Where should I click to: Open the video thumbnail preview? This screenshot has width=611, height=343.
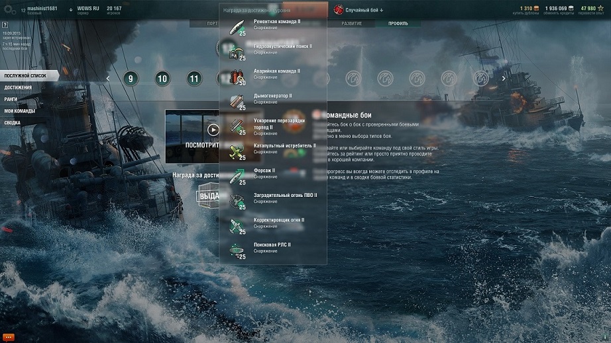(192, 136)
